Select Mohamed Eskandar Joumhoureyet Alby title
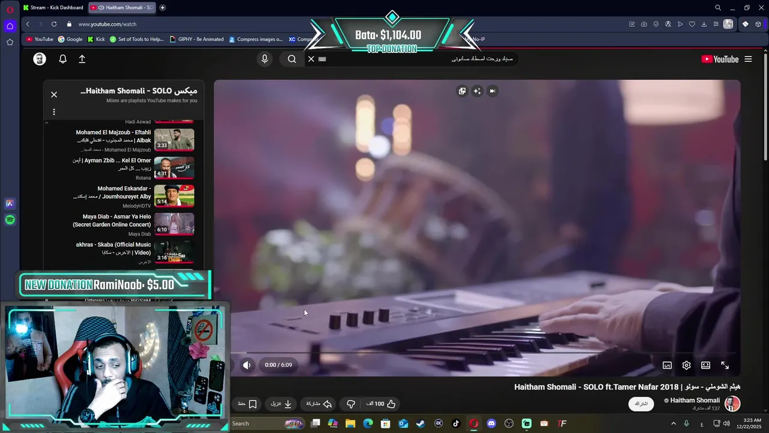The image size is (769, 433). click(112, 192)
